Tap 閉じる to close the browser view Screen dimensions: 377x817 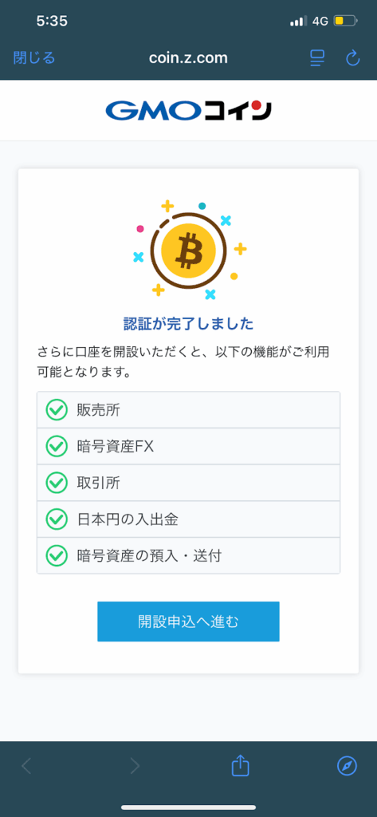coord(33,57)
